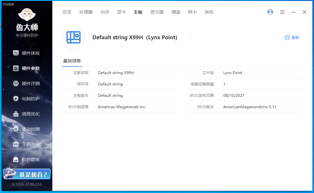The image size is (314, 193).
Task: Open the hamburger main menu
Action: tap(282, 12)
